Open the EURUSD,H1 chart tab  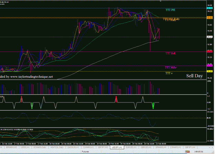[x=131, y=147]
